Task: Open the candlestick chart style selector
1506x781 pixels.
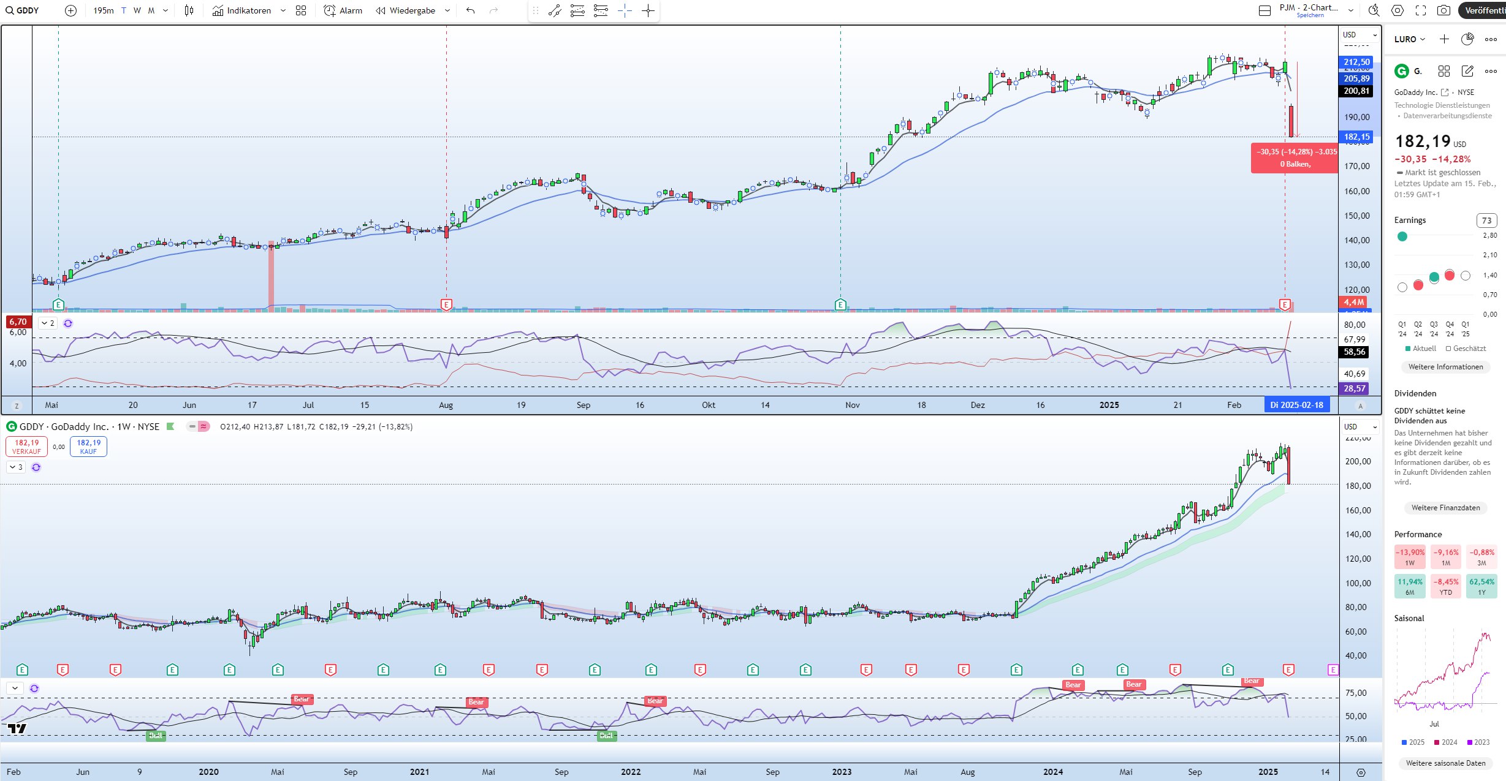Action: click(x=189, y=10)
